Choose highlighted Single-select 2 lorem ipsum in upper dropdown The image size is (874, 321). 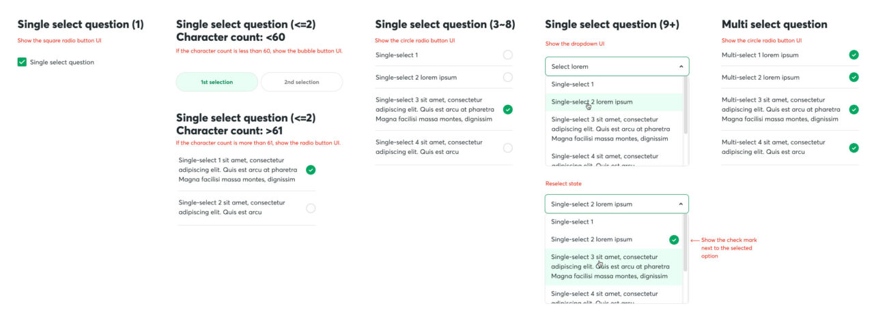tap(615, 102)
